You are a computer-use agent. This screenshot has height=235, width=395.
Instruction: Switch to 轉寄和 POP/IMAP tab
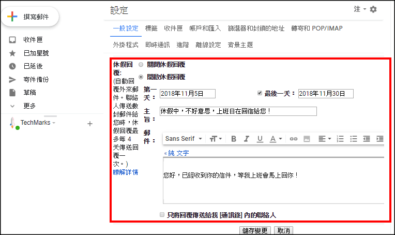point(317,28)
